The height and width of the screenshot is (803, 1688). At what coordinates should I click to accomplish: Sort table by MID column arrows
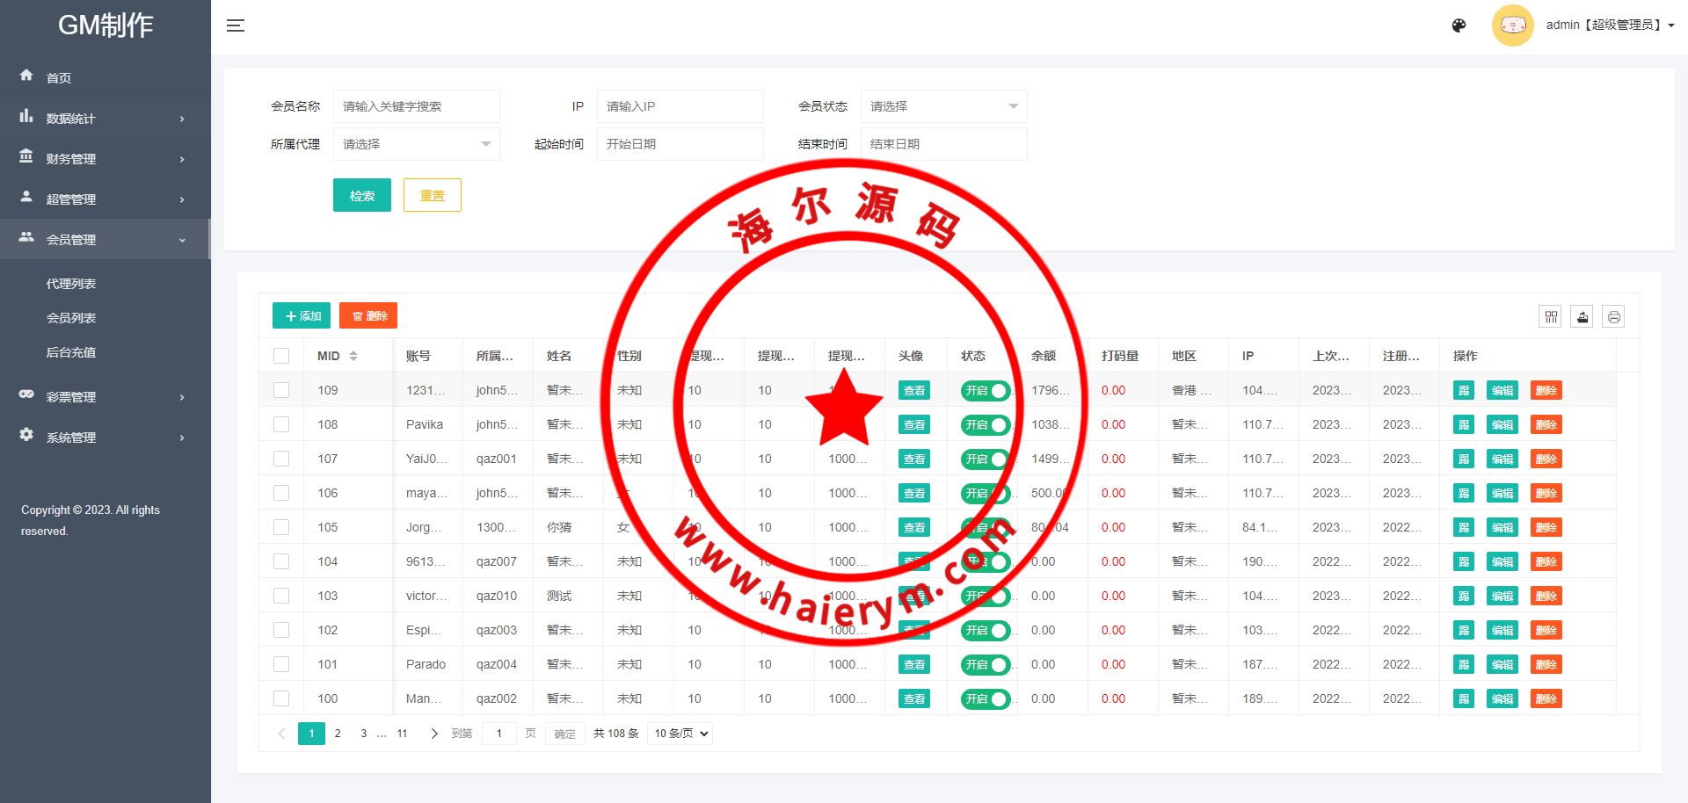pos(353,356)
